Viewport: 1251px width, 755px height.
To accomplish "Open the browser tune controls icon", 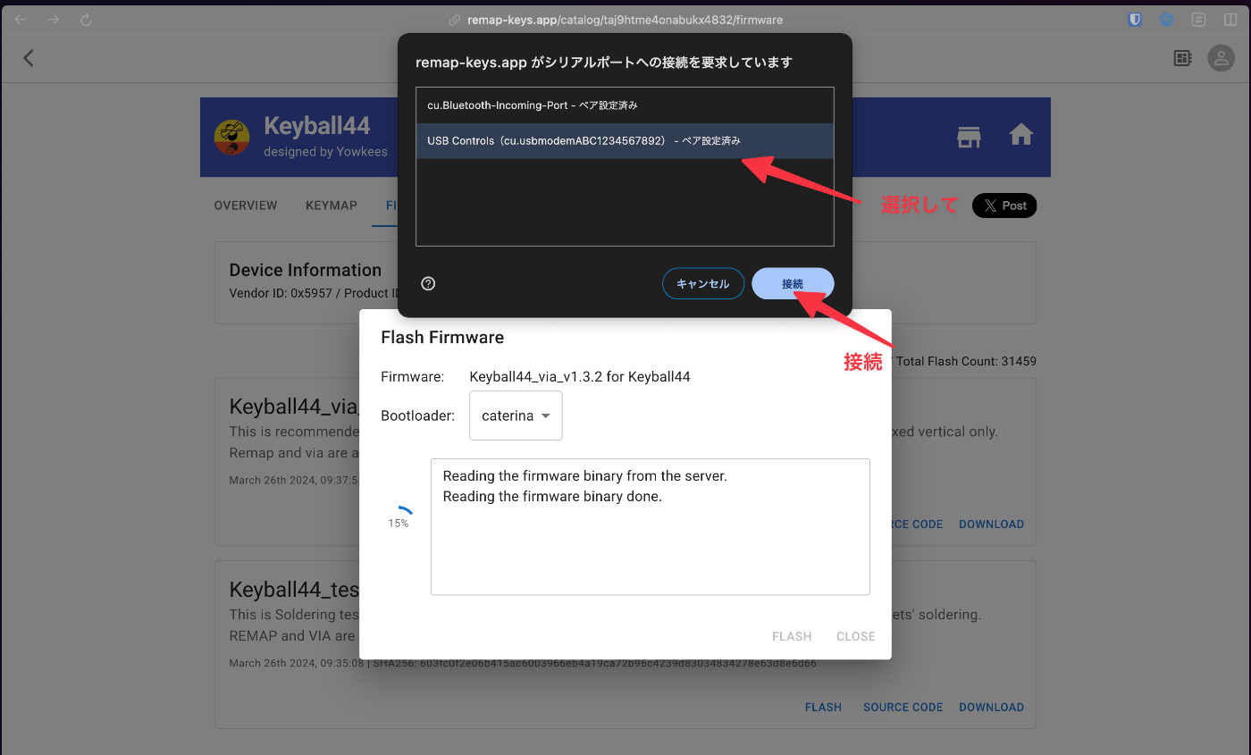I will click(x=1198, y=19).
